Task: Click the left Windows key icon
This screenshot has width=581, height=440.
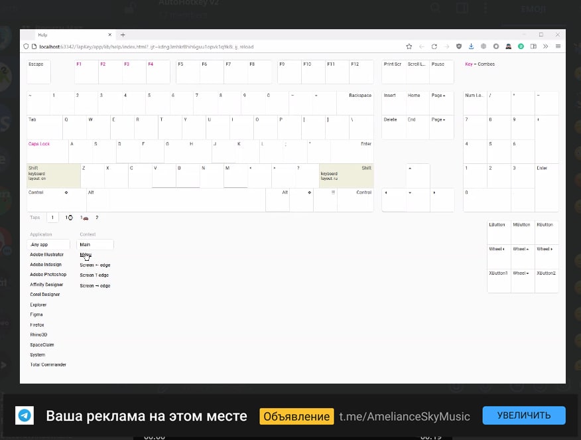Action: pyautogui.click(x=66, y=192)
